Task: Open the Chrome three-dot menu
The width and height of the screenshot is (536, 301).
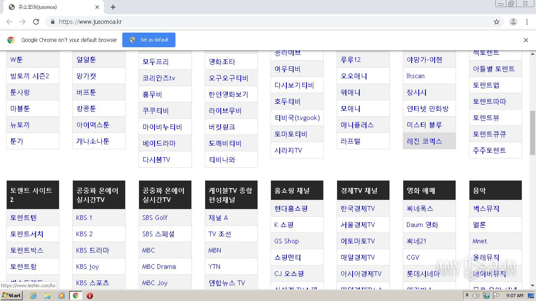Action: click(527, 22)
